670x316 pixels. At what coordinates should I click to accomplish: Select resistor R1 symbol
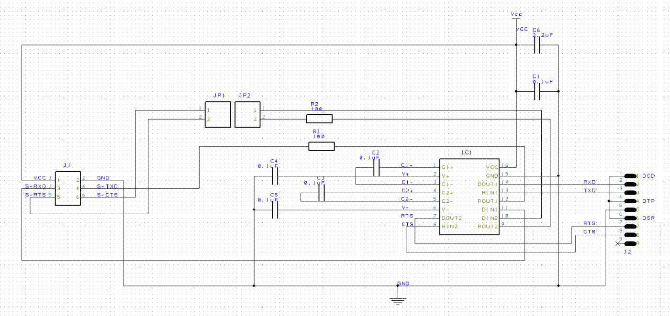click(x=322, y=146)
